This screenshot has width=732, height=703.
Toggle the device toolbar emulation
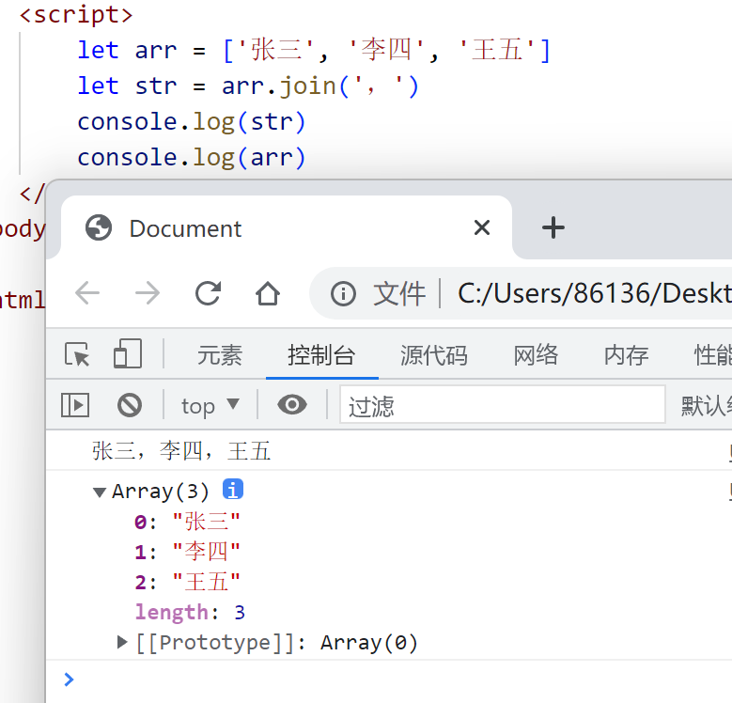(x=128, y=353)
